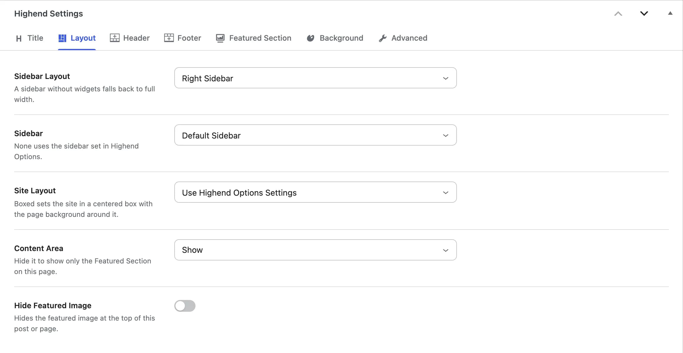Click the Background palette icon

click(311, 38)
